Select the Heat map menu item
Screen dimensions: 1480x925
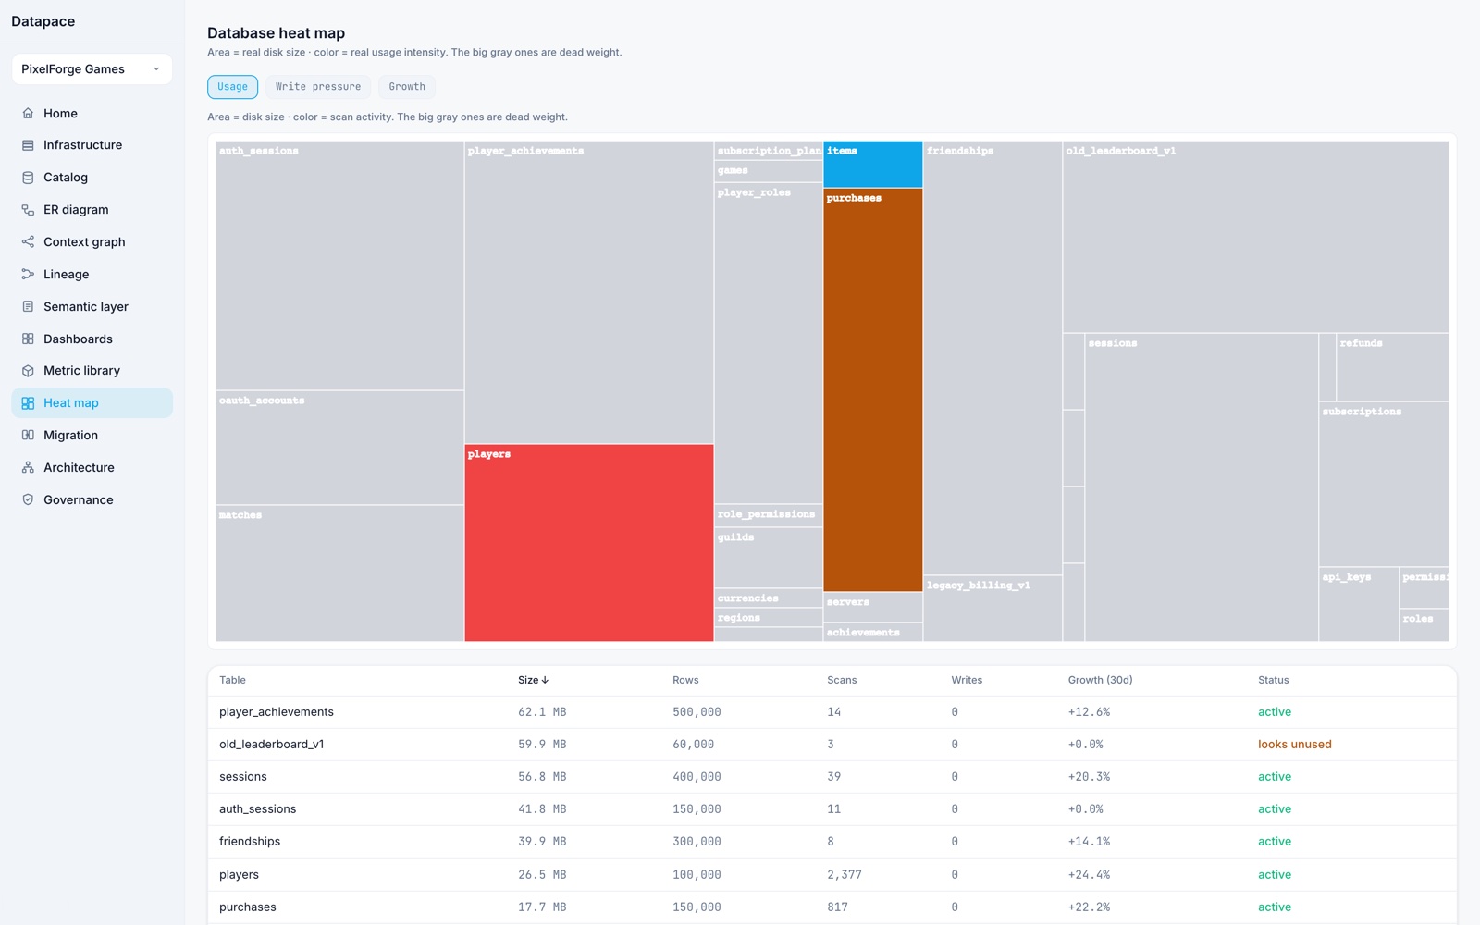pos(92,403)
